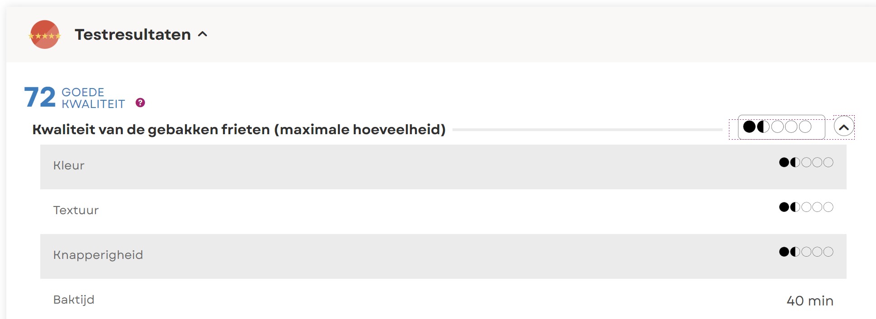Click the first filled dot in Kleur rating

pyautogui.click(x=784, y=162)
